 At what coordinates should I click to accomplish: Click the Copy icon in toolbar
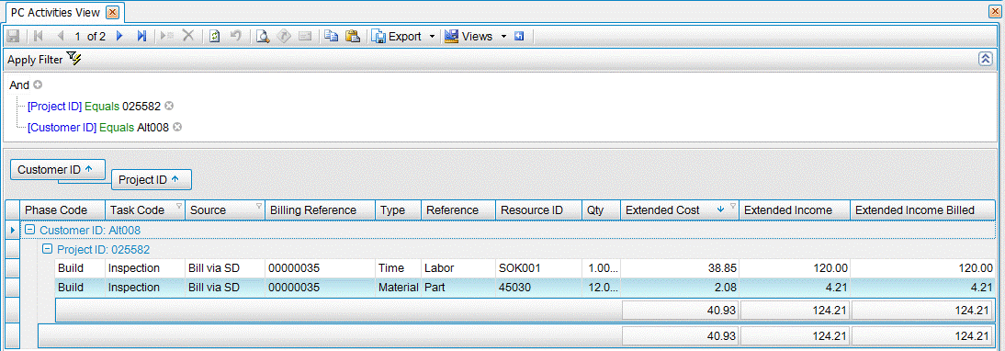click(x=331, y=37)
